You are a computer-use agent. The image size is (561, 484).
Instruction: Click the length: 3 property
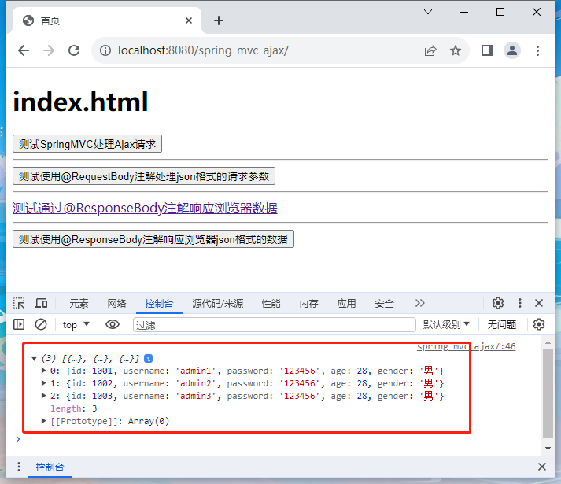74,408
